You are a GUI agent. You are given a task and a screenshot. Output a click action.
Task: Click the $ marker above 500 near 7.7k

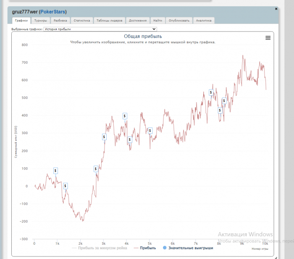pyautogui.click(x=211, y=92)
